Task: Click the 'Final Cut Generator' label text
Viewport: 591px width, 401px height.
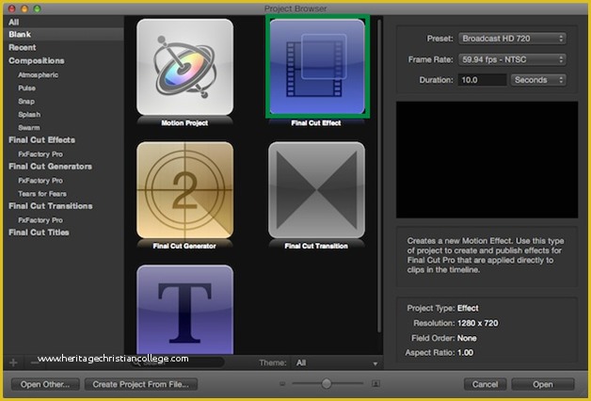Action: pos(184,246)
